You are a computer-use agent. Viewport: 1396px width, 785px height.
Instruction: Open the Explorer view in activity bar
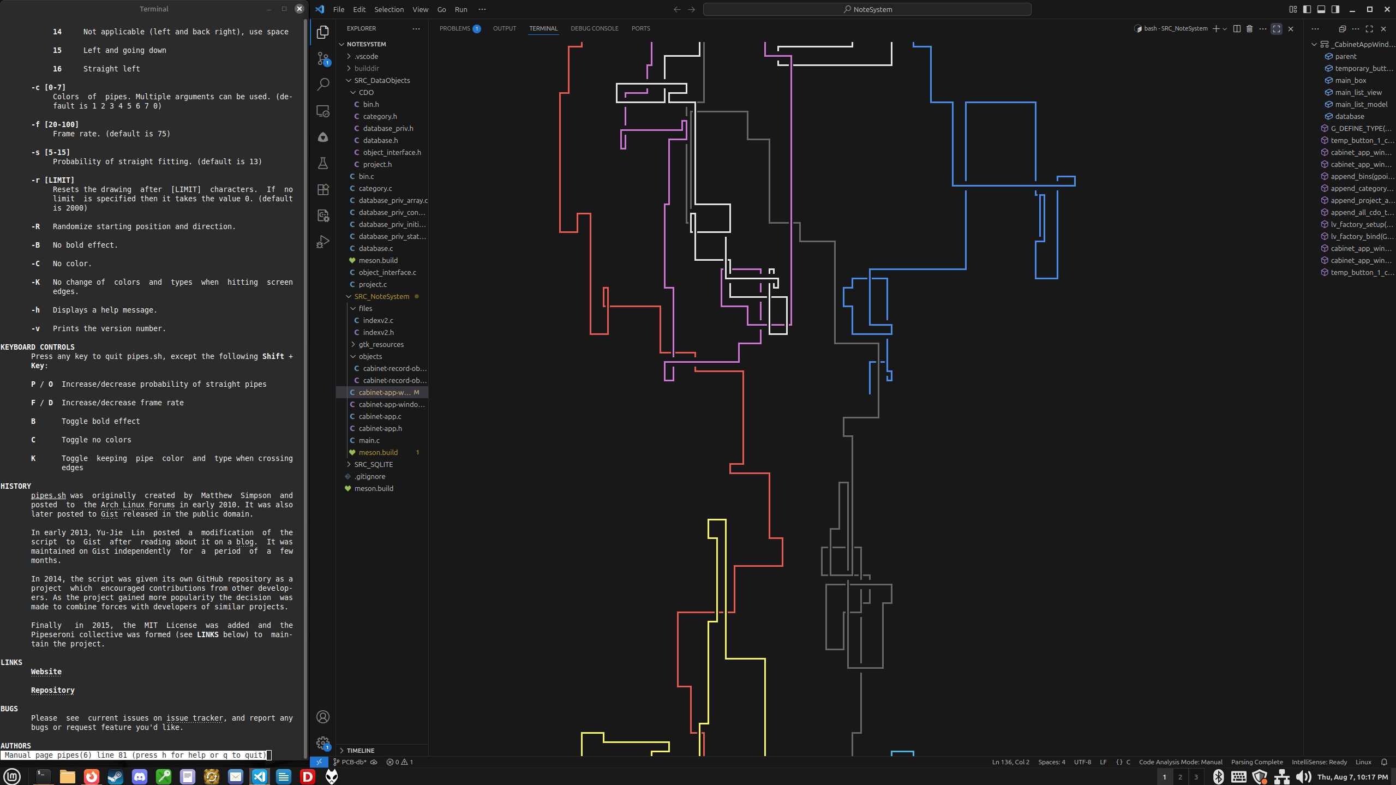[x=323, y=32]
